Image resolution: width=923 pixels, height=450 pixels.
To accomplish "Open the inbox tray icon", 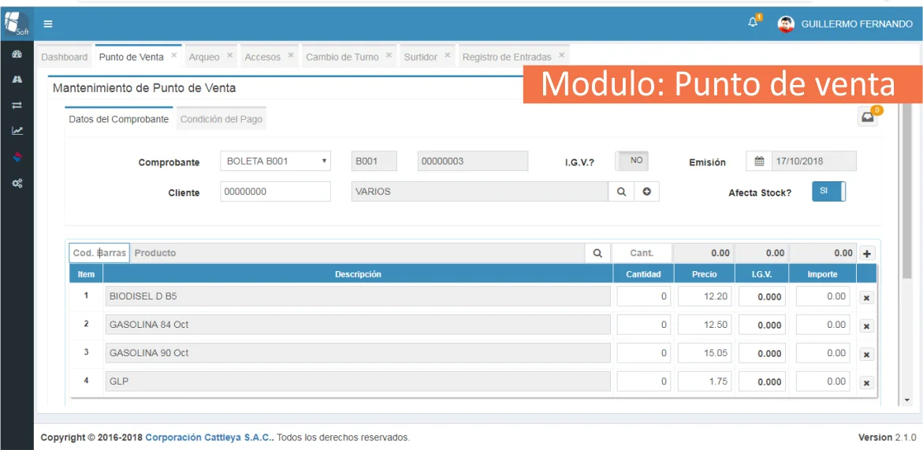I will tap(868, 117).
